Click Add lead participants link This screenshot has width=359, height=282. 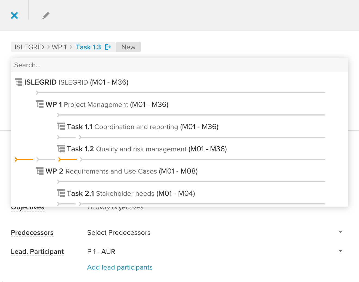tap(120, 267)
